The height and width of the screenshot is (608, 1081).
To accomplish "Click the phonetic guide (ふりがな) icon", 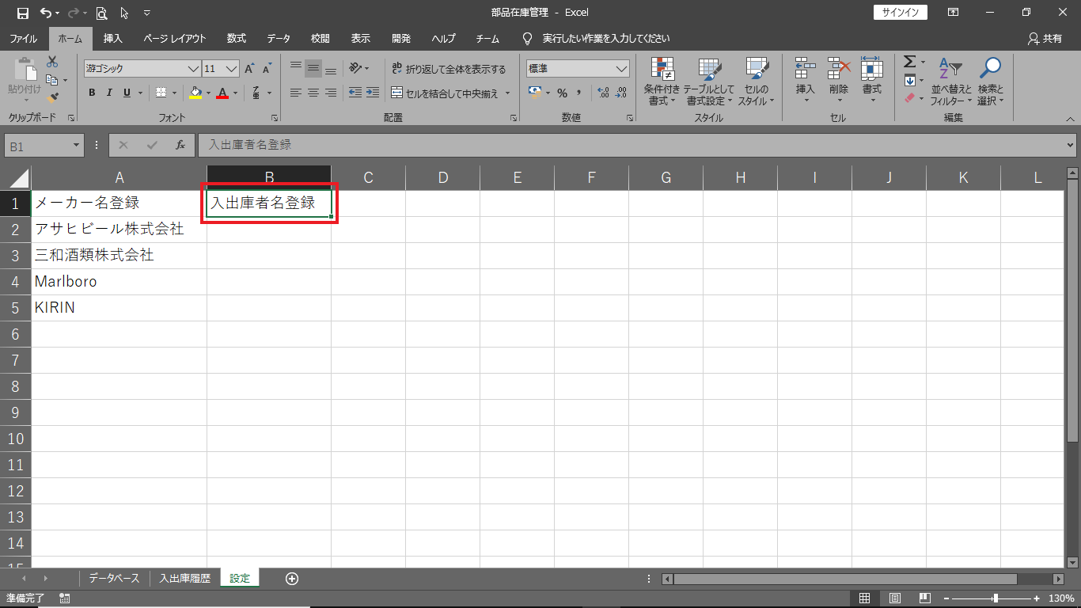I will tap(256, 93).
